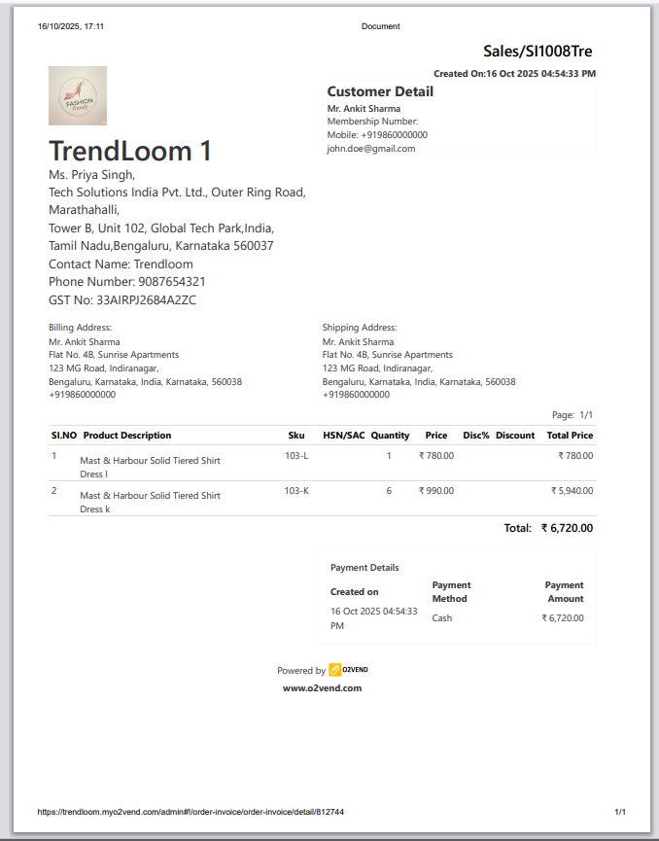Click the print timestamp 16/10/2025, 17:11

(x=71, y=26)
